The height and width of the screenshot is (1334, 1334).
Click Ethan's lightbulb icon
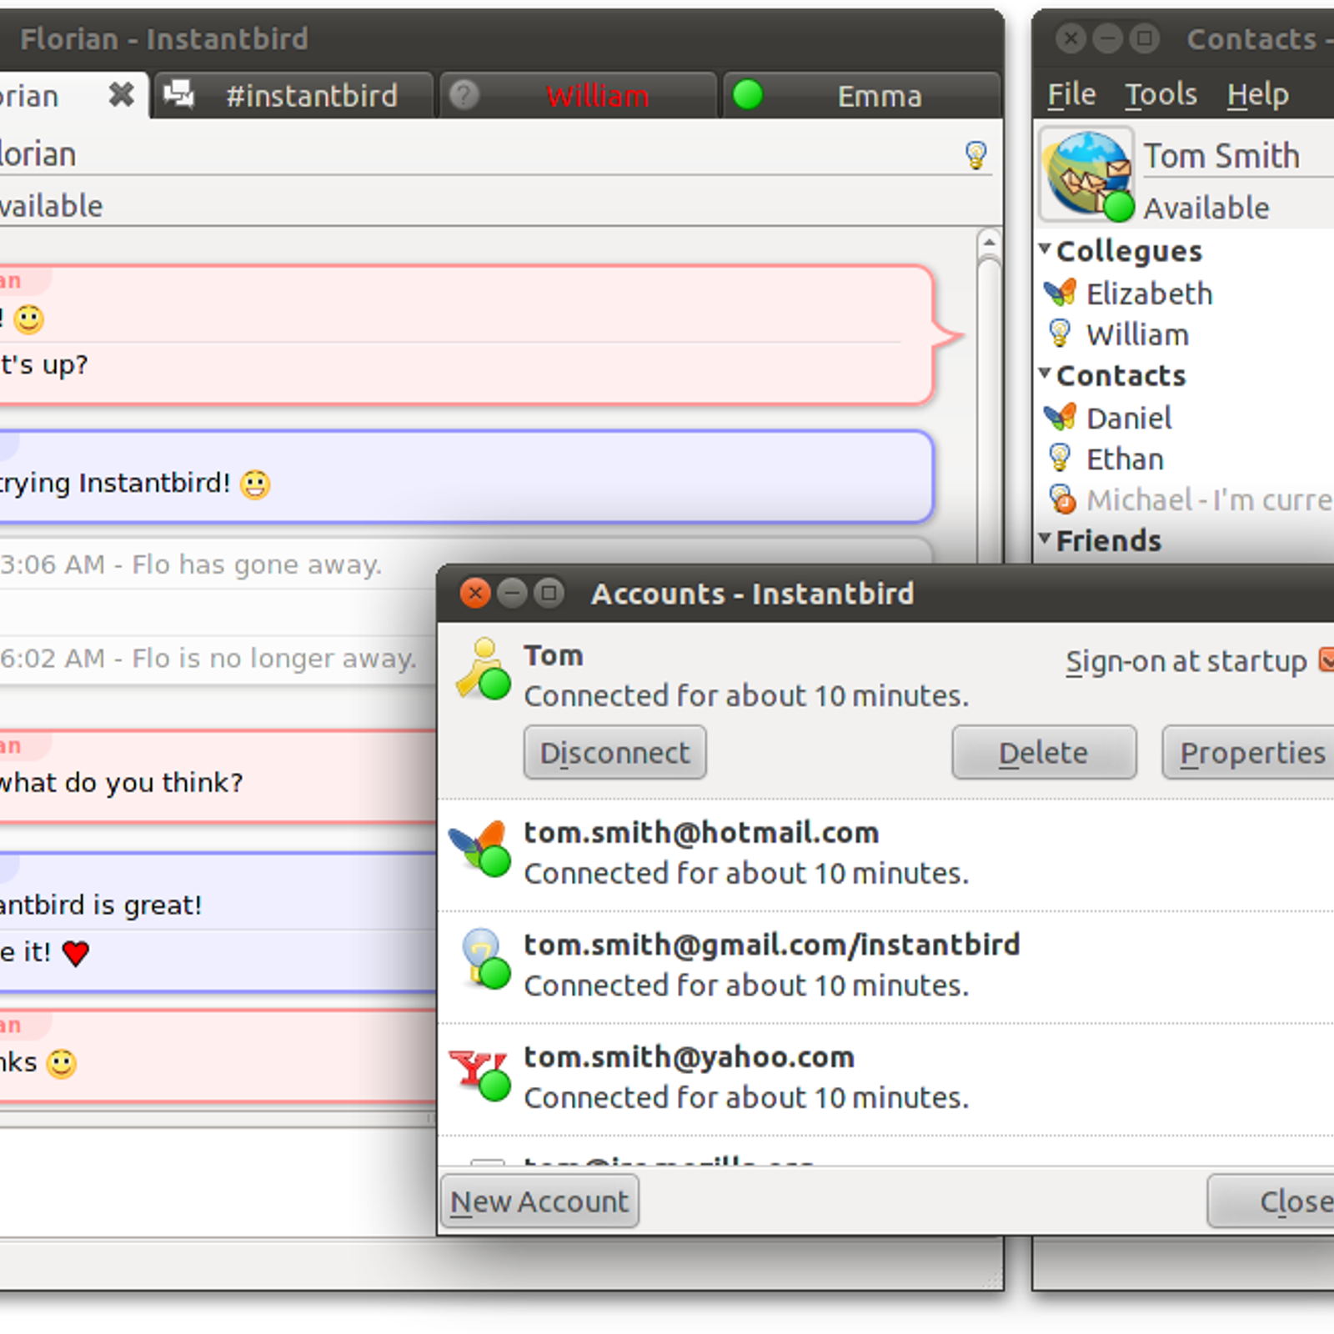tap(1060, 458)
